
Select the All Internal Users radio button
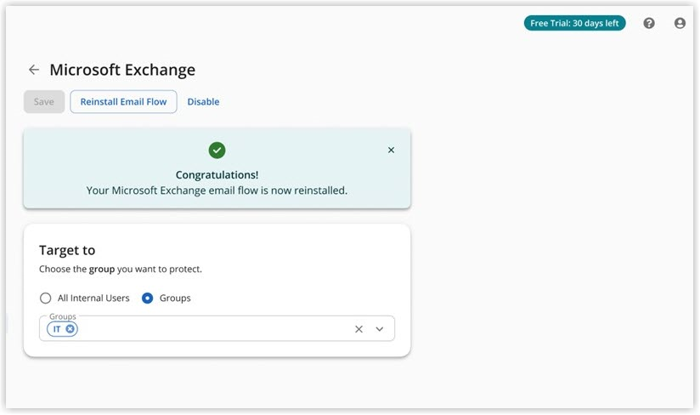(x=46, y=298)
